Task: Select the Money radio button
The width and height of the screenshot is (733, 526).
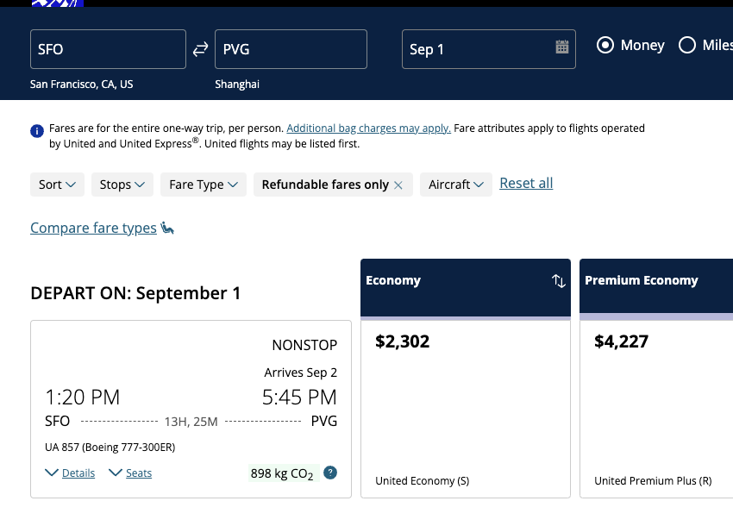Action: (605, 46)
